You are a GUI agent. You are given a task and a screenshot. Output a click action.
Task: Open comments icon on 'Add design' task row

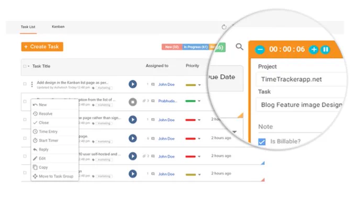(x=153, y=84)
